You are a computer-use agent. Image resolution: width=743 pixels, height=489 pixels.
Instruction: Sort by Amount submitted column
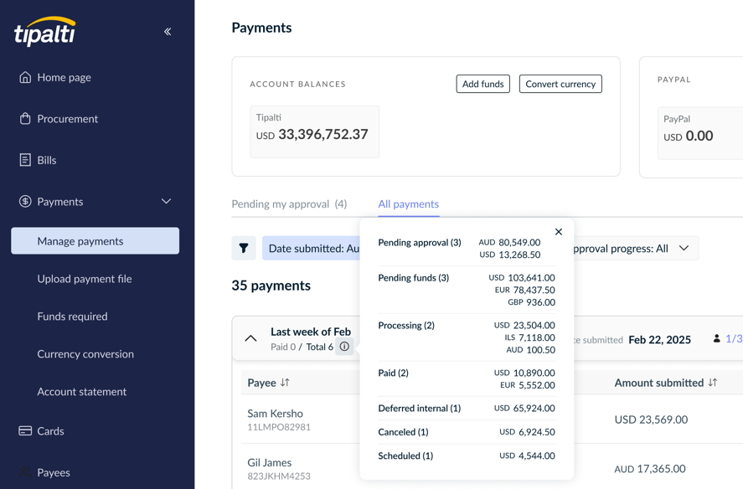coord(666,383)
